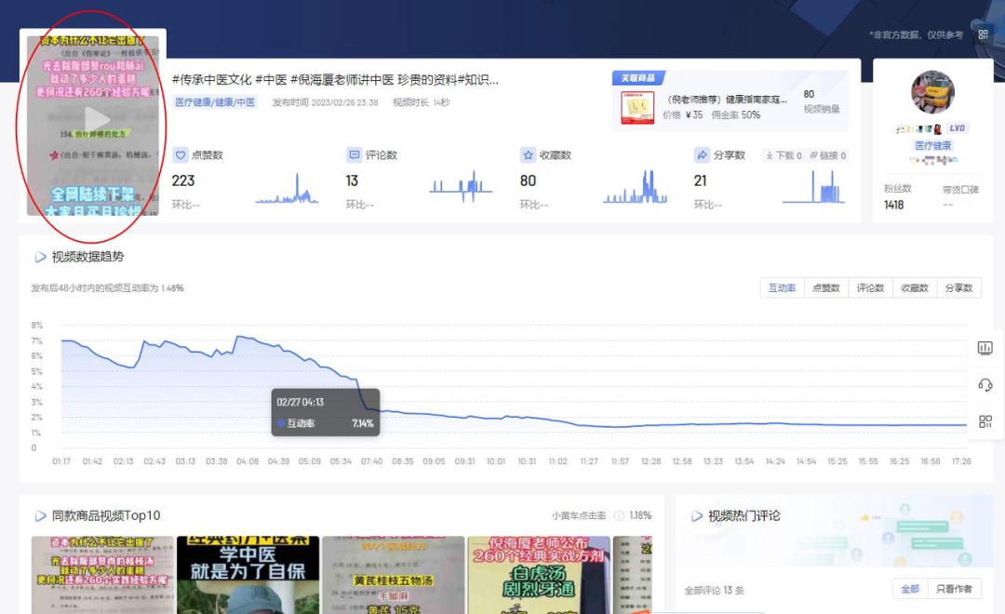Click the 评论数 sparkline chart
Image resolution: width=1005 pixels, height=614 pixels.
[x=461, y=186]
